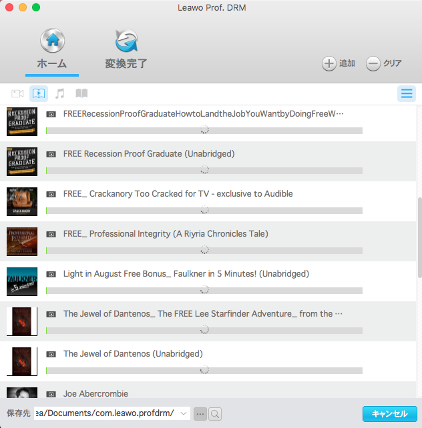
Task: Toggle the list view menu icon
Action: click(407, 93)
